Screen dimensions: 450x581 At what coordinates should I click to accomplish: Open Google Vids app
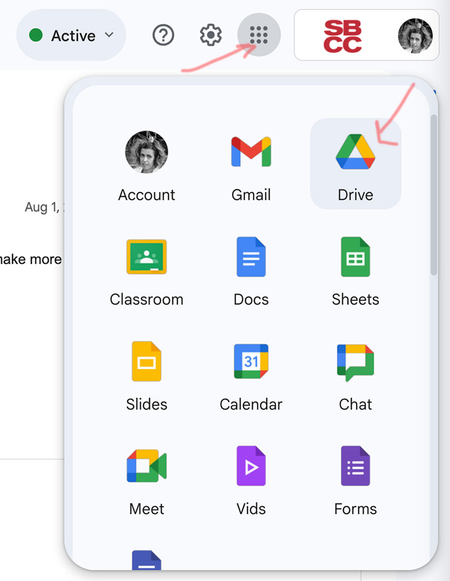(251, 477)
